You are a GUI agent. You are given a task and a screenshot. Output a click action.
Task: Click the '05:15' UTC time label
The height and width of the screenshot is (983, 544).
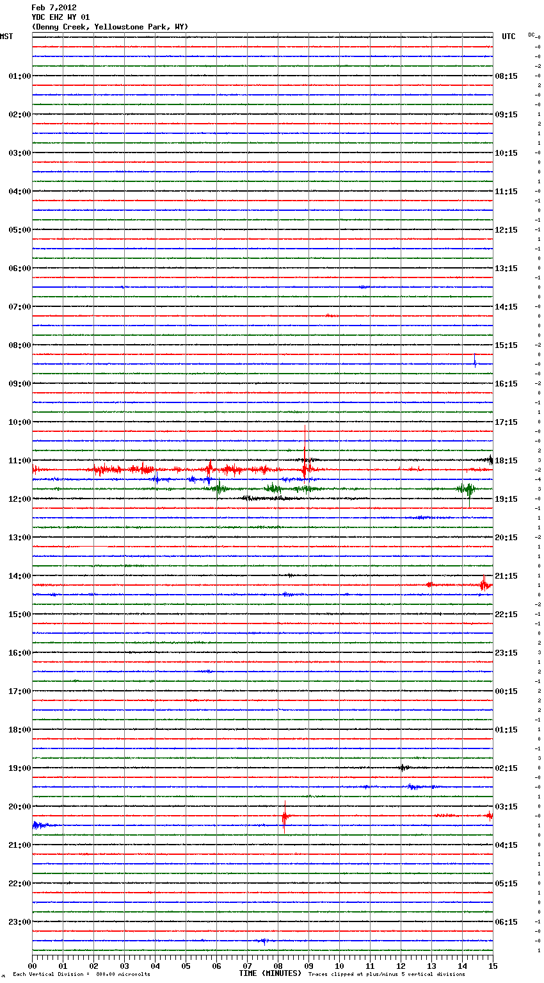pyautogui.click(x=506, y=883)
